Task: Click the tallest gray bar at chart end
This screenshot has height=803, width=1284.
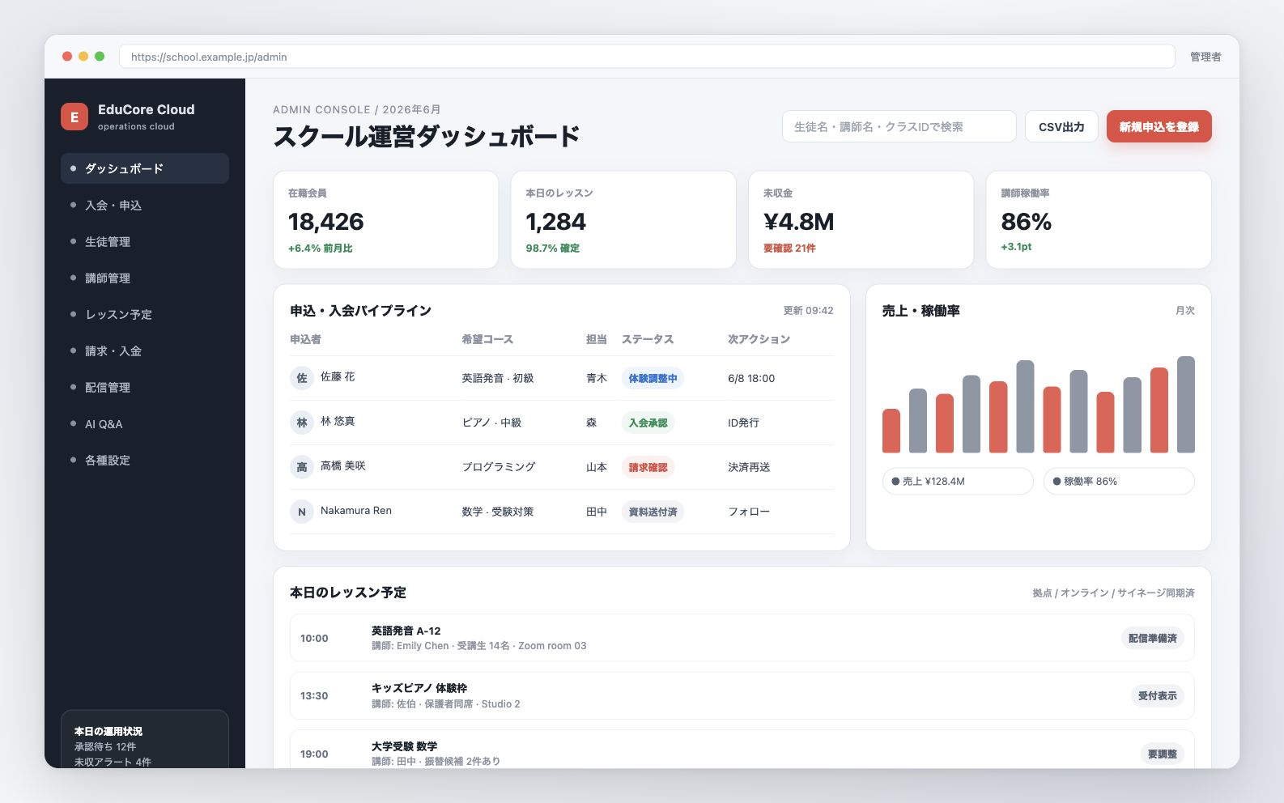Action: click(x=1186, y=404)
